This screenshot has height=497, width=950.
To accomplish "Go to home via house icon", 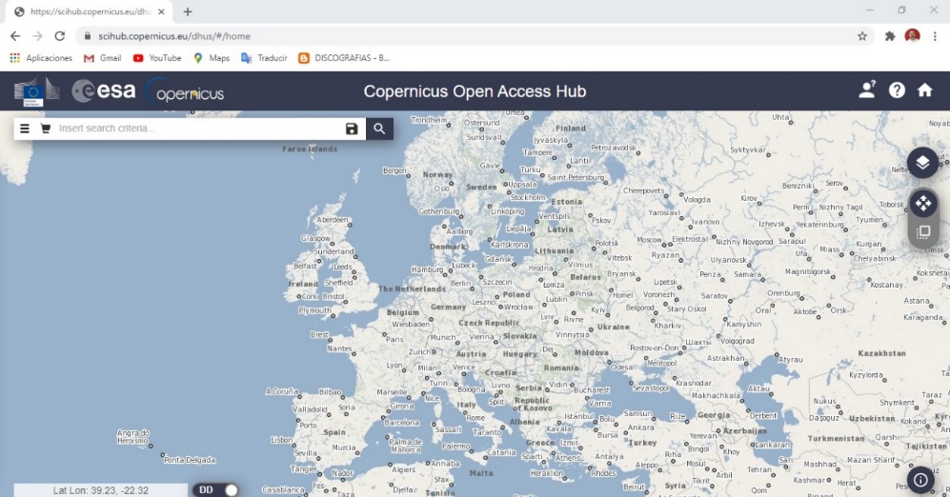I will tap(924, 90).
